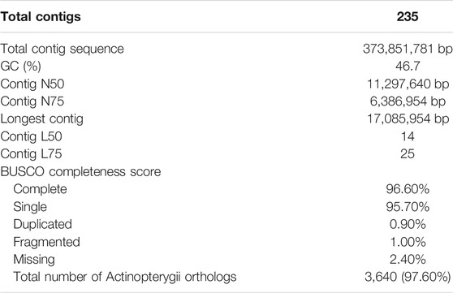The width and height of the screenshot is (453, 293).
Task: Click the Duplicated row label
Action: [x=43, y=225]
